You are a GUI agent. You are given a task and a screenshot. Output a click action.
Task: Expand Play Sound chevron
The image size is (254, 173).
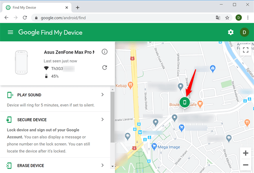[102, 95]
